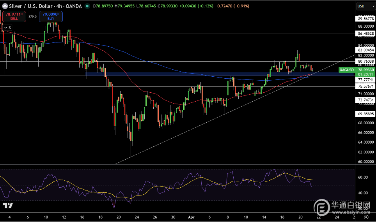
Task: Click the green market status dot
Action: tap(87, 6)
